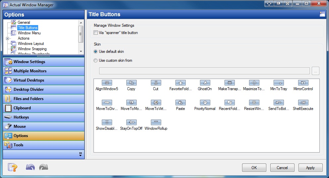329x178 pixels.
Task: Open the Multiple Monitors section
Action: point(44,71)
